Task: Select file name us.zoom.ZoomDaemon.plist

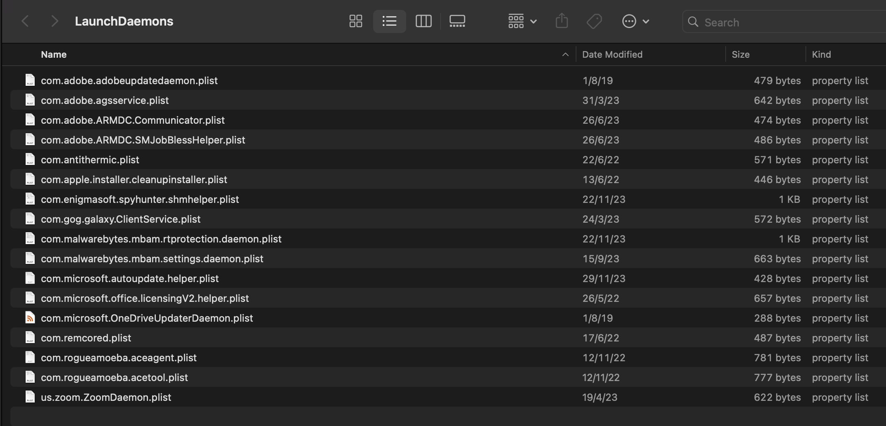Action: tap(106, 397)
